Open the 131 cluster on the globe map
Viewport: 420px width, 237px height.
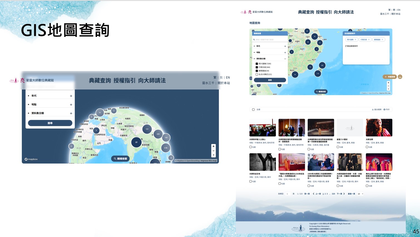pos(147,129)
